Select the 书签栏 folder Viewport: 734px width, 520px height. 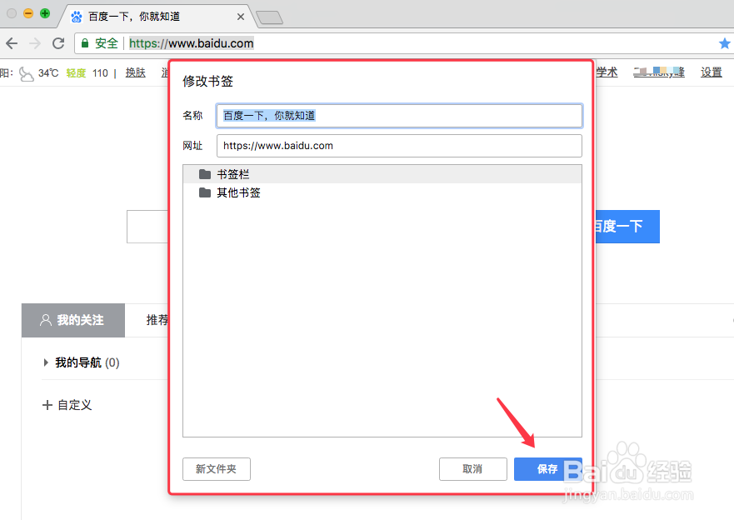(382, 174)
